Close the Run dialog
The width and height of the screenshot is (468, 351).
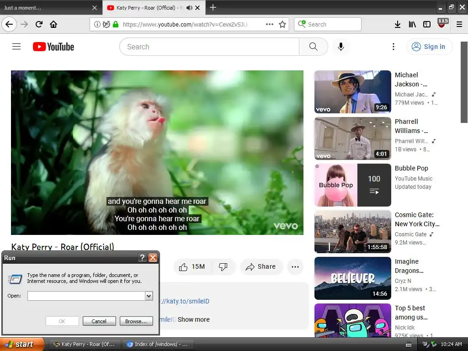153,258
